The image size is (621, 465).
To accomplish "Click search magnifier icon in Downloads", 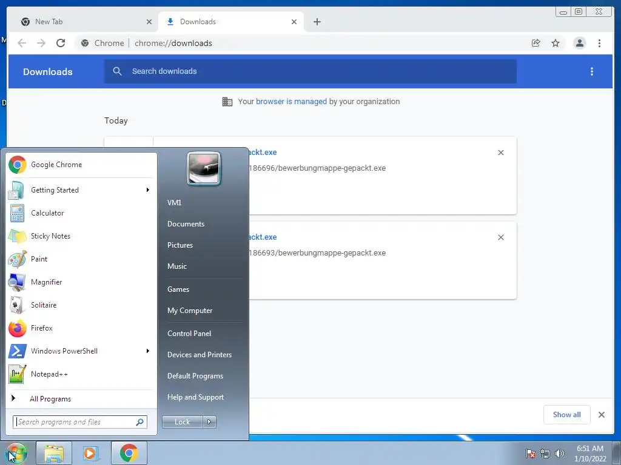I will coord(117,71).
